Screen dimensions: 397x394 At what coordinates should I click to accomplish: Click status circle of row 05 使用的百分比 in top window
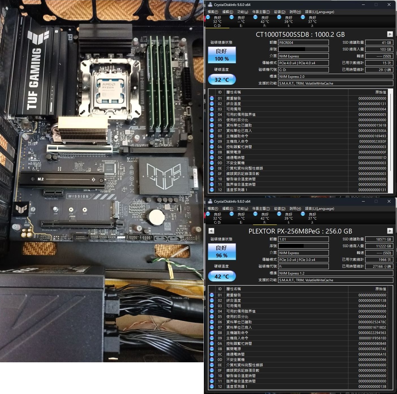point(212,120)
